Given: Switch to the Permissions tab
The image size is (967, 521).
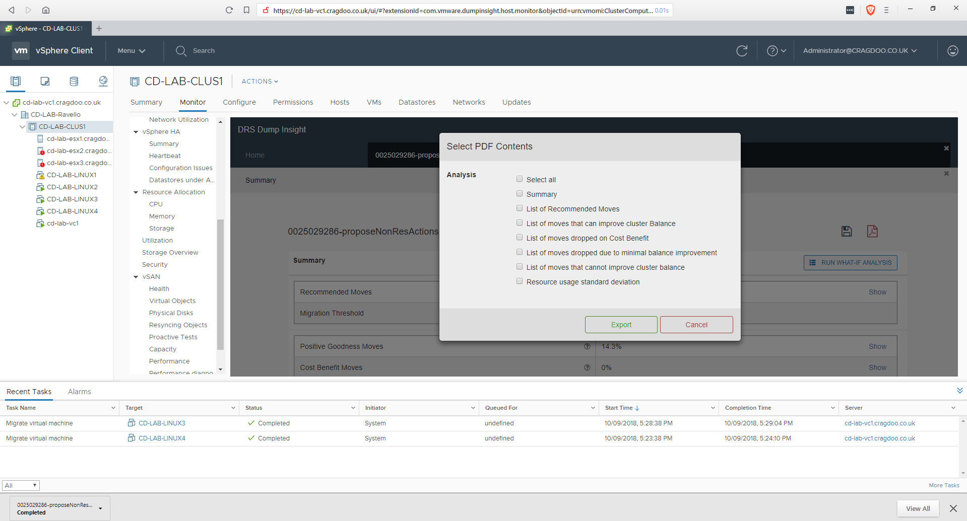Looking at the screenshot, I should [293, 102].
